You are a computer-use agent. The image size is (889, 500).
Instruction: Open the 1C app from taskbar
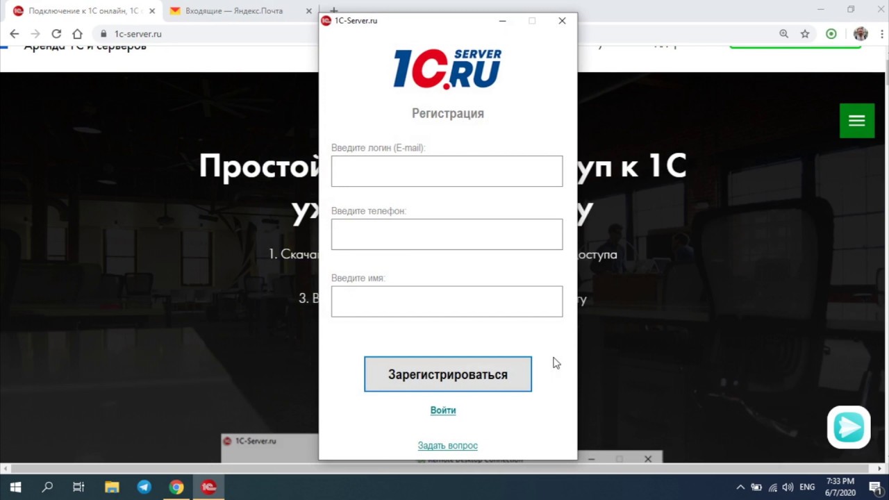click(x=209, y=487)
